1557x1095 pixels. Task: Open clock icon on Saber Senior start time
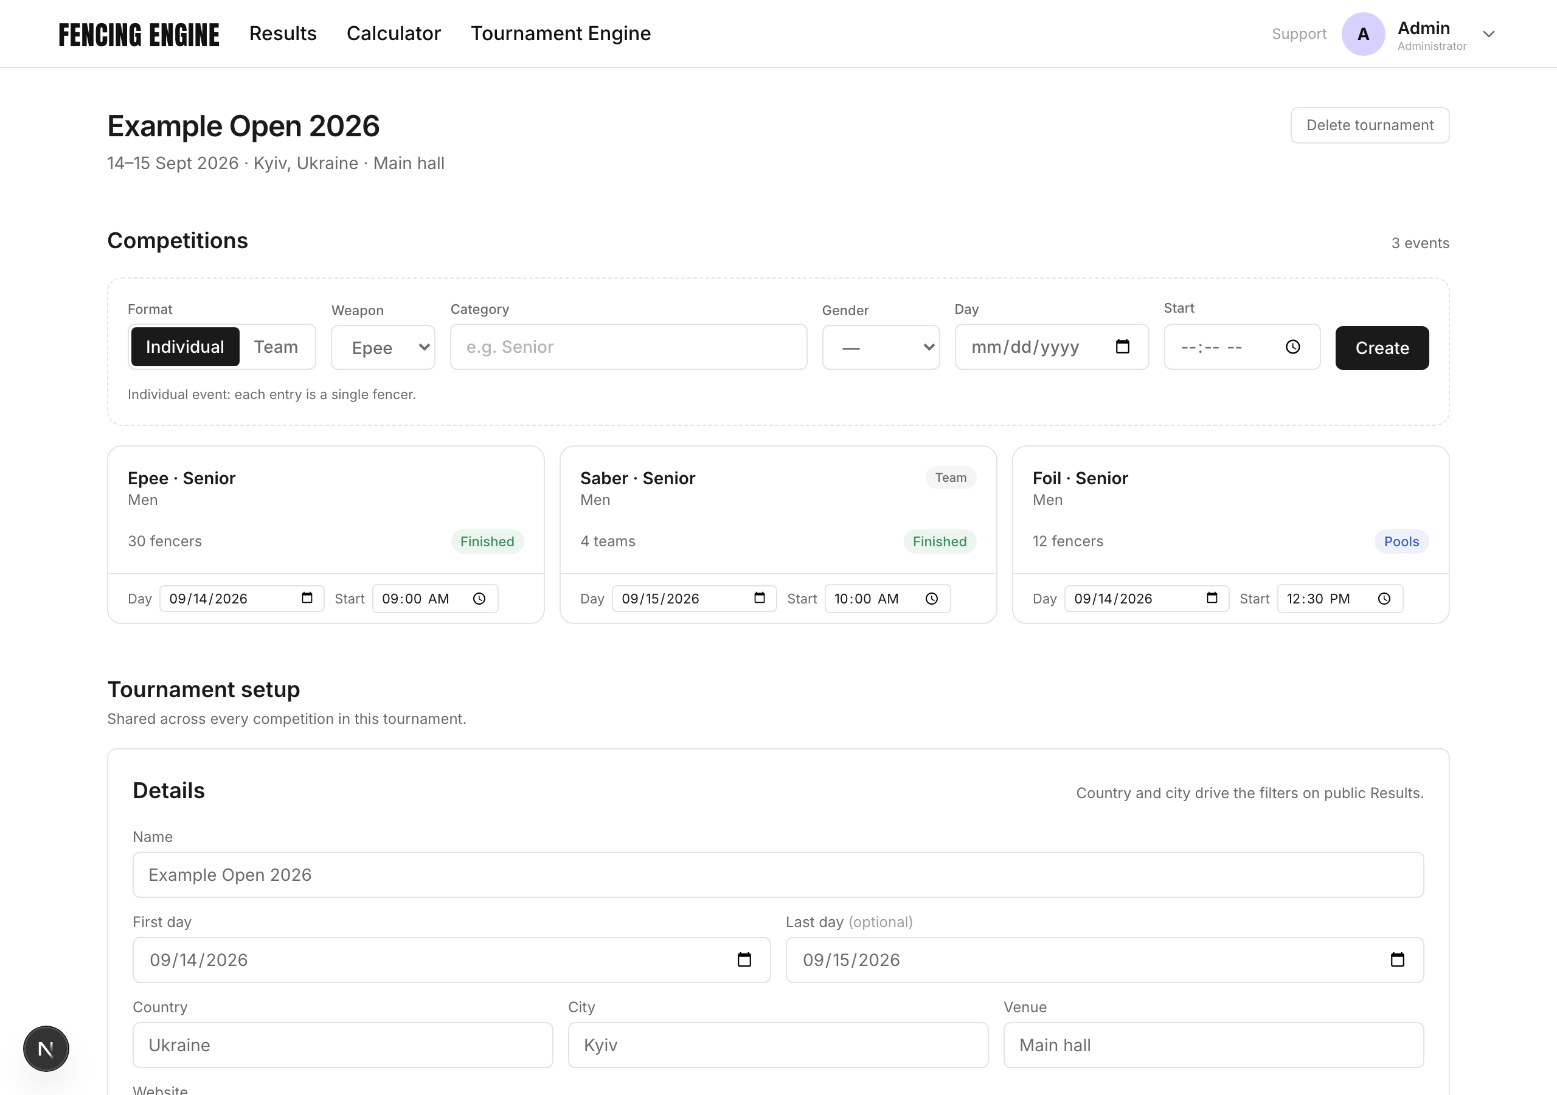click(x=932, y=599)
